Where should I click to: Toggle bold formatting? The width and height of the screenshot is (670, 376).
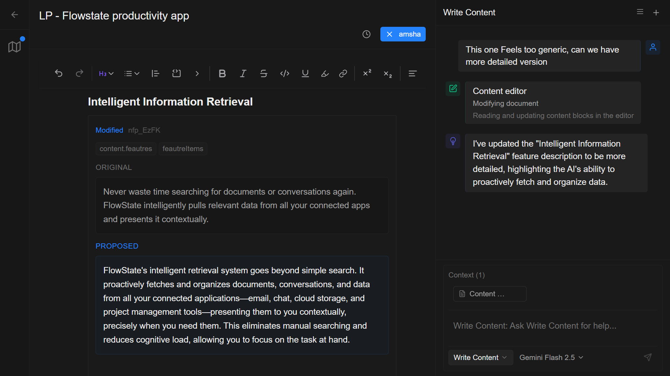222,73
